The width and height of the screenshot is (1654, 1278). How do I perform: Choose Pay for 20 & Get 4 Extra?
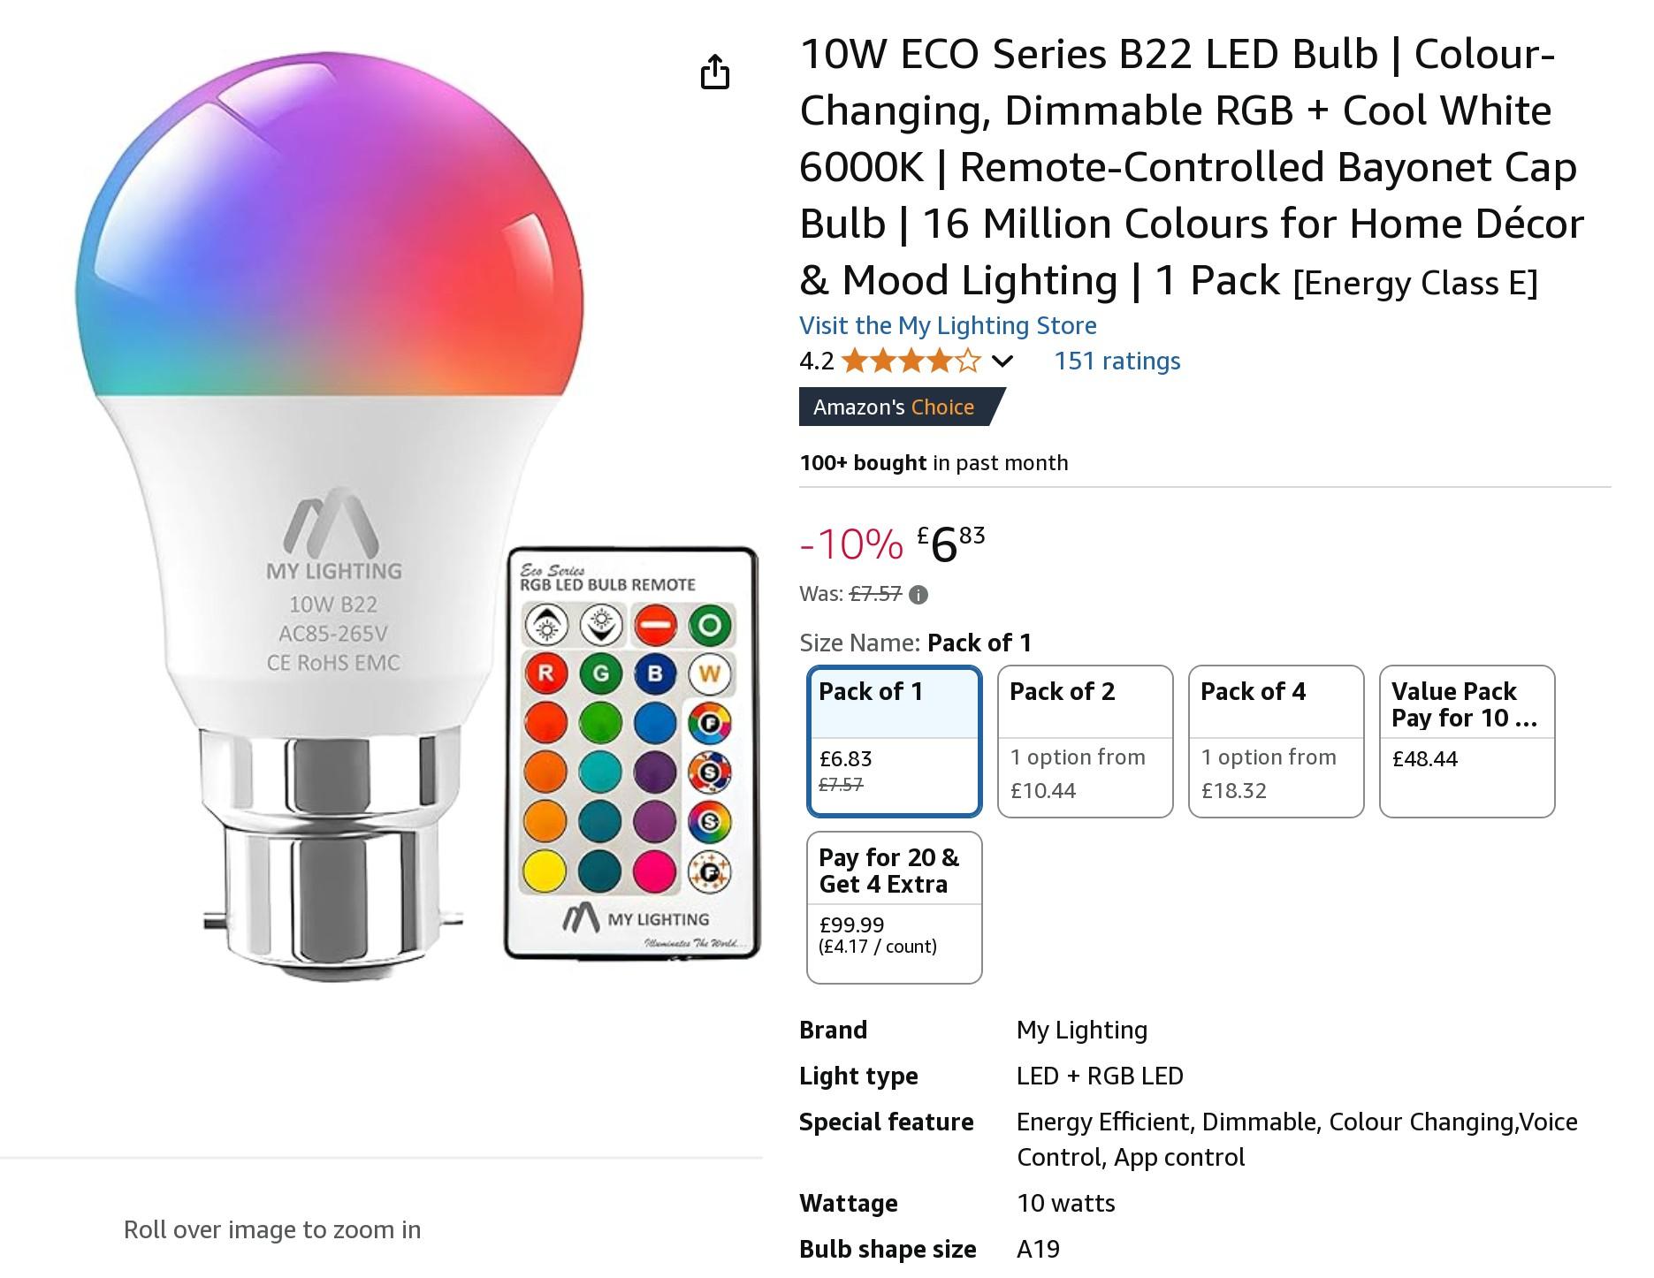(894, 907)
